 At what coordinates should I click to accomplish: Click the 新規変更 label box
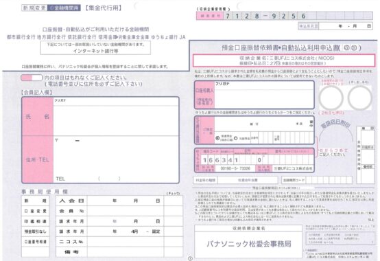click(x=34, y=8)
